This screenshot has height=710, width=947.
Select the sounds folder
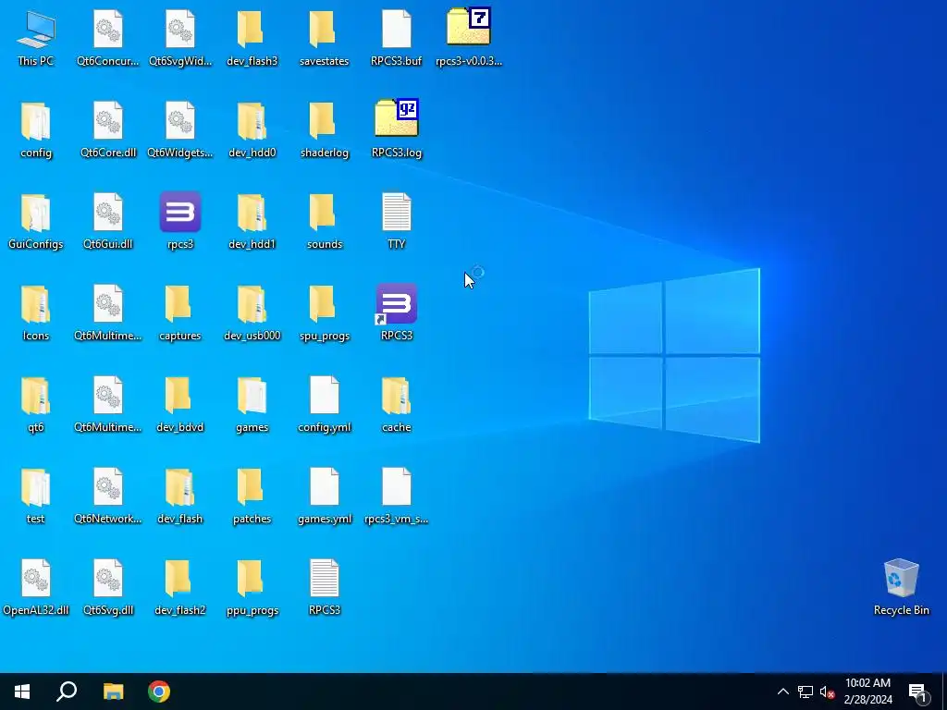(x=325, y=221)
